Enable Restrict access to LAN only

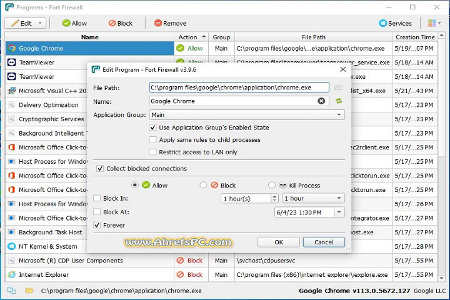(152, 152)
